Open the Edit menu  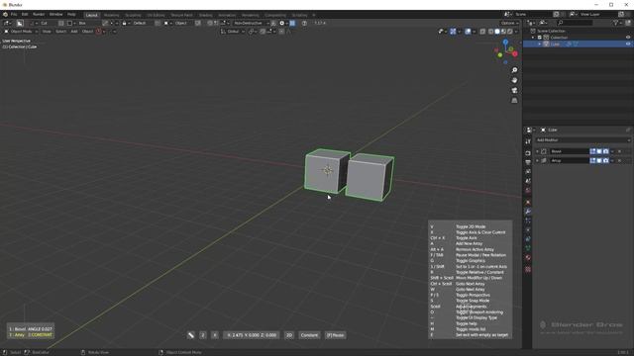click(x=25, y=15)
